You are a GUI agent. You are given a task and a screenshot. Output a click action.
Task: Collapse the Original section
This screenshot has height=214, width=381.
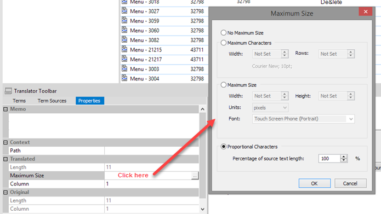click(x=5, y=193)
